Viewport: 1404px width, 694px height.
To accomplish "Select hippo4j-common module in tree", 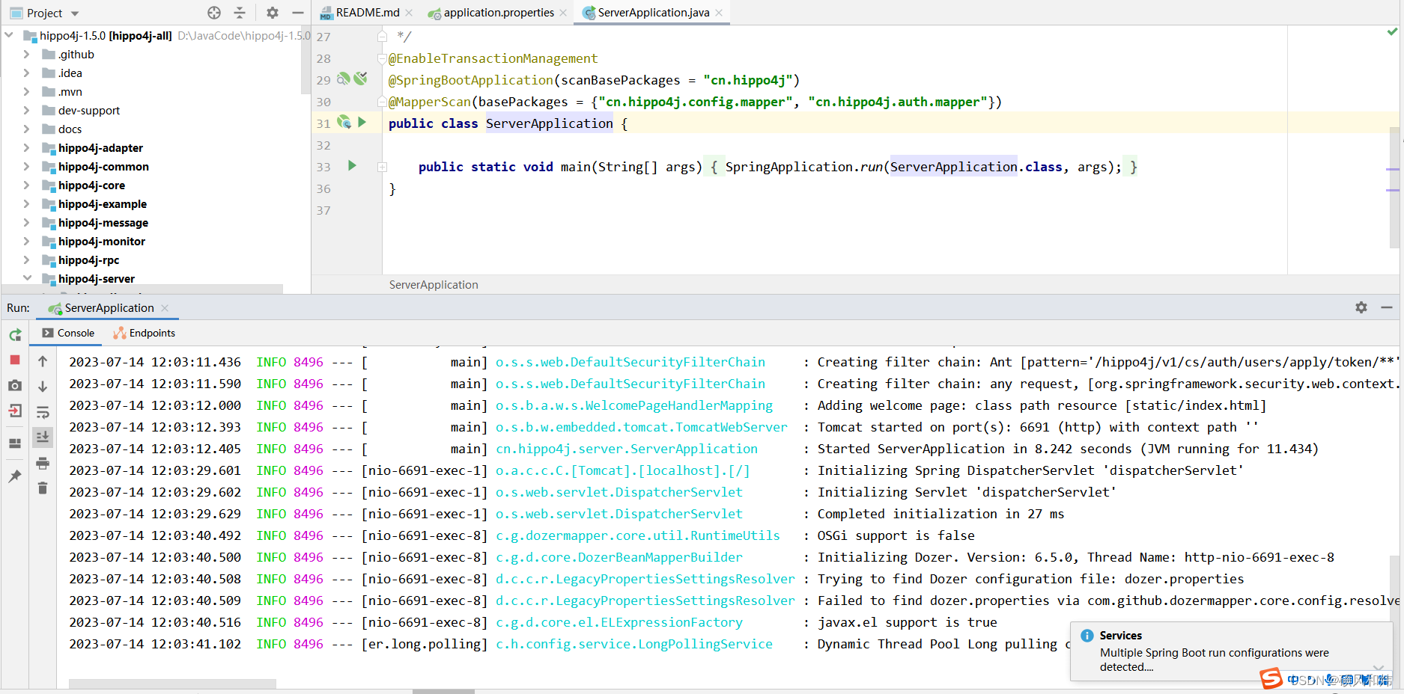I will 103,167.
